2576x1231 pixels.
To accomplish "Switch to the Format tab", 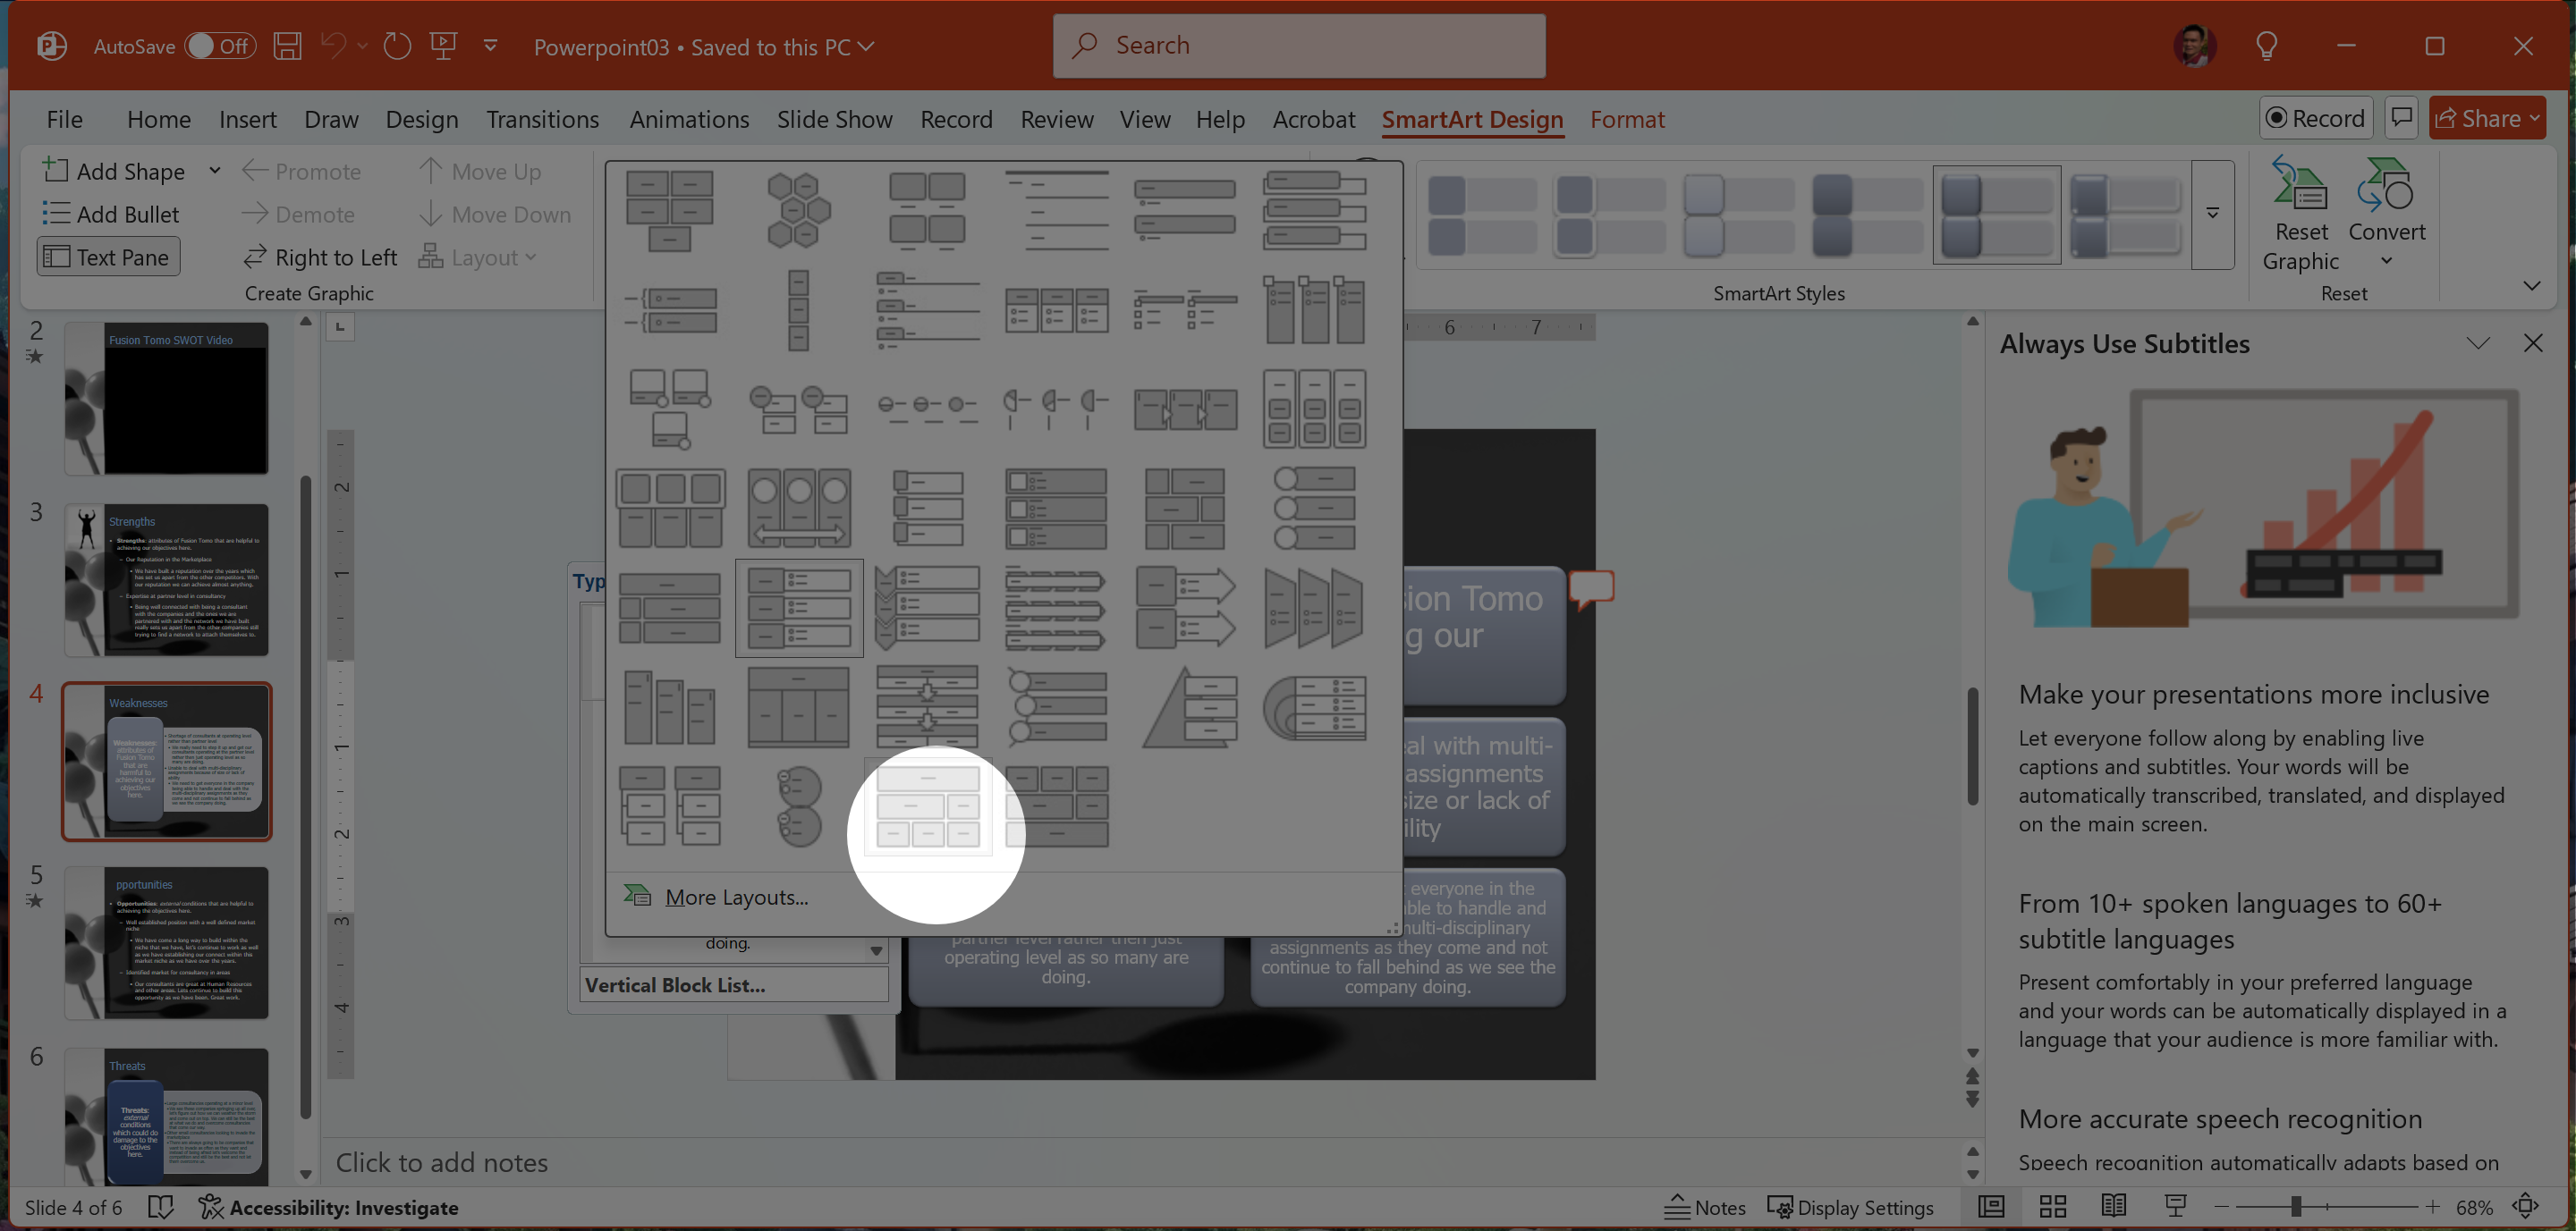I will pyautogui.click(x=1626, y=119).
